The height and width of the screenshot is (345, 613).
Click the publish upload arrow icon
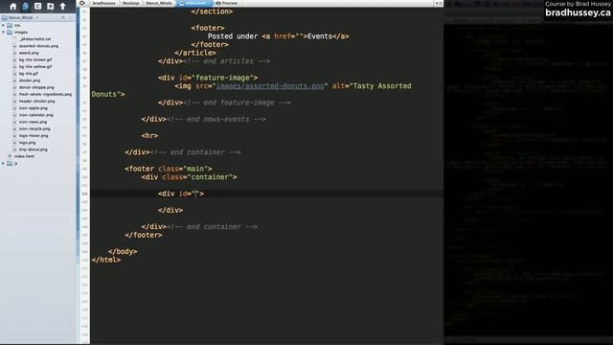(62, 7)
